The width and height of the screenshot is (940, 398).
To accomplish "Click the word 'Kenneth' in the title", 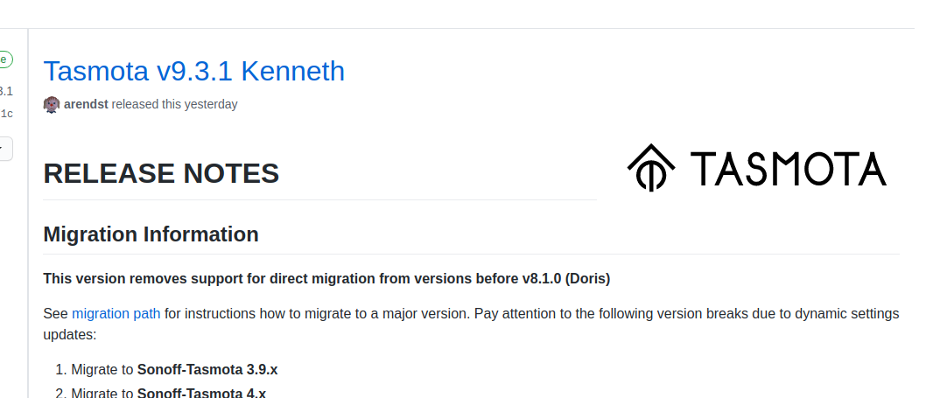I will point(292,71).
